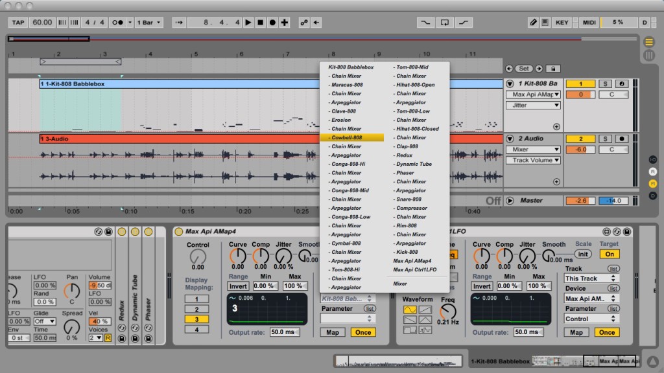The width and height of the screenshot is (664, 373).
Task: Toggle the metronome icon
Action: click(119, 22)
